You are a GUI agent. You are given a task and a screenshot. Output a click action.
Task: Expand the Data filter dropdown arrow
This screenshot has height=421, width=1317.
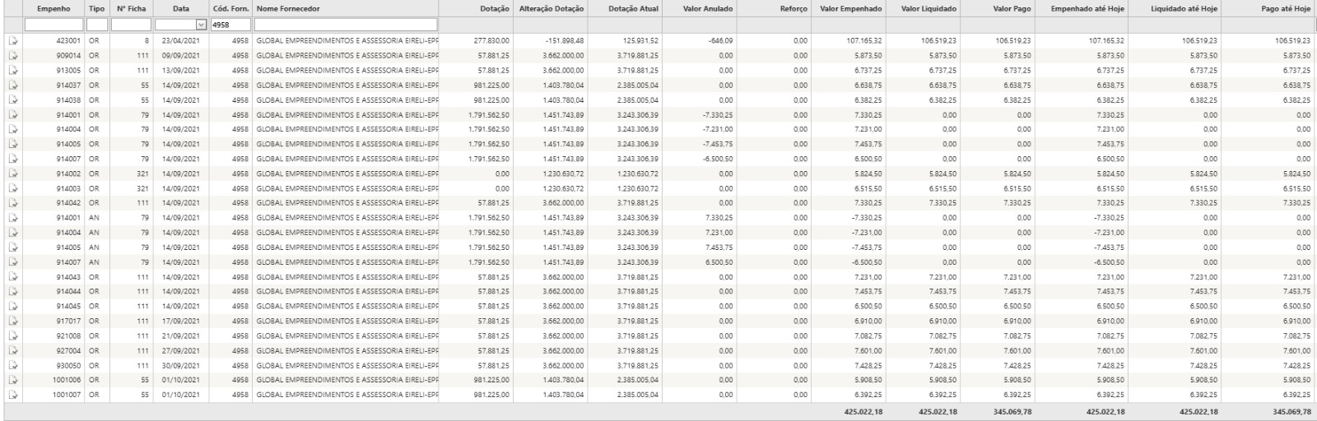201,25
